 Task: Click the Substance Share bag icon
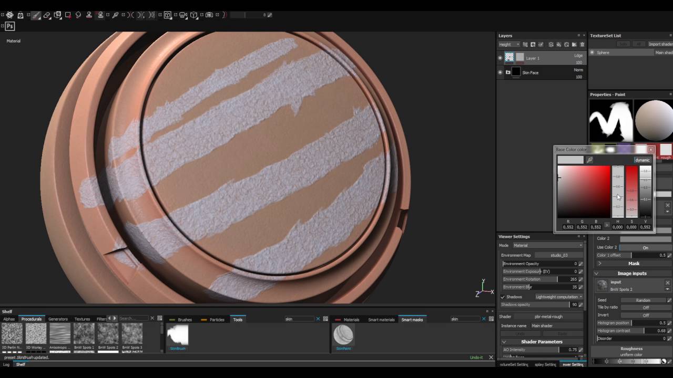pyautogui.click(x=21, y=15)
